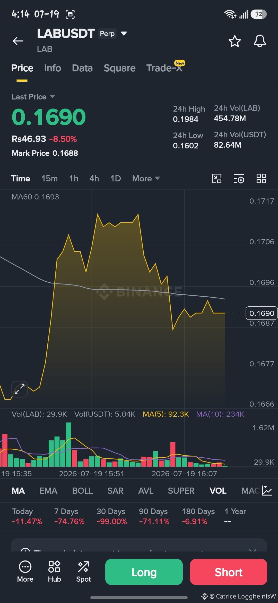Tap the MA60 0.1693 indicator label
Image resolution: width=278 pixels, height=603 pixels.
(35, 197)
